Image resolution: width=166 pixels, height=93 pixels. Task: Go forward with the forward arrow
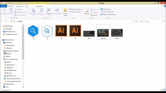tap(6, 21)
